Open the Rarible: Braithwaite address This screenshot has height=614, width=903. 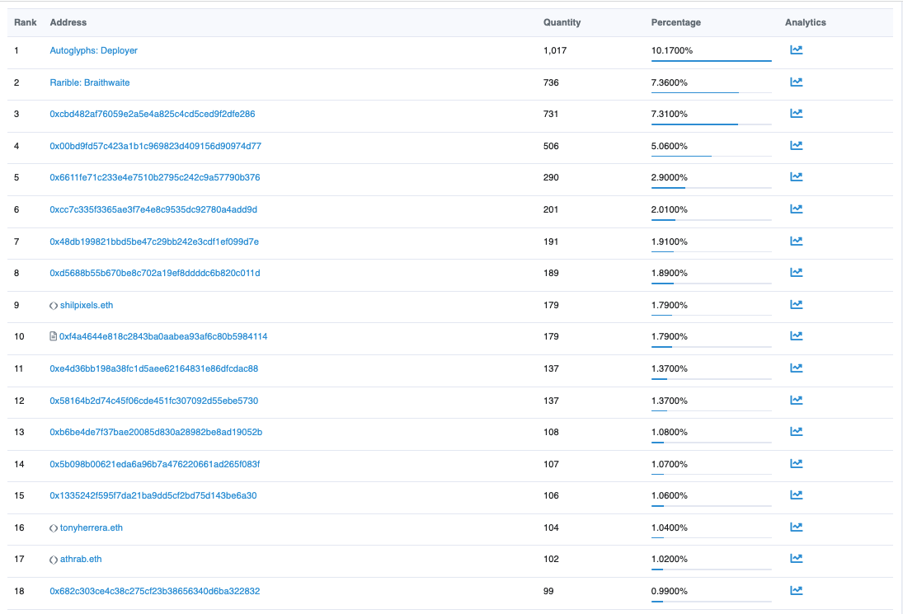pyautogui.click(x=90, y=82)
